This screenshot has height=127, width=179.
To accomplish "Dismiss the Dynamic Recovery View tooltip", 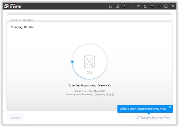I will [170, 107].
